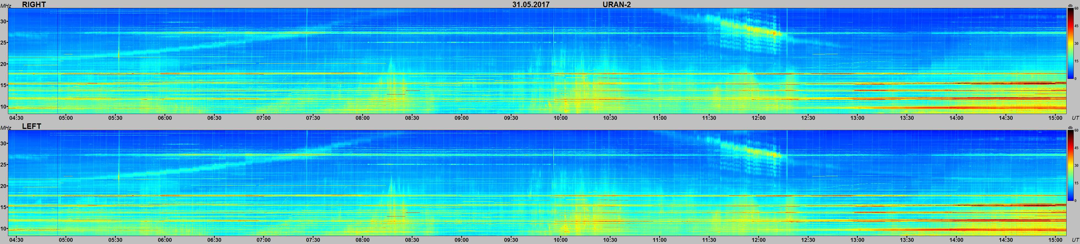Click the 15:00 tick under LEFT spectrogram
Screen dimensions: 1080x244
[x=1055, y=240]
